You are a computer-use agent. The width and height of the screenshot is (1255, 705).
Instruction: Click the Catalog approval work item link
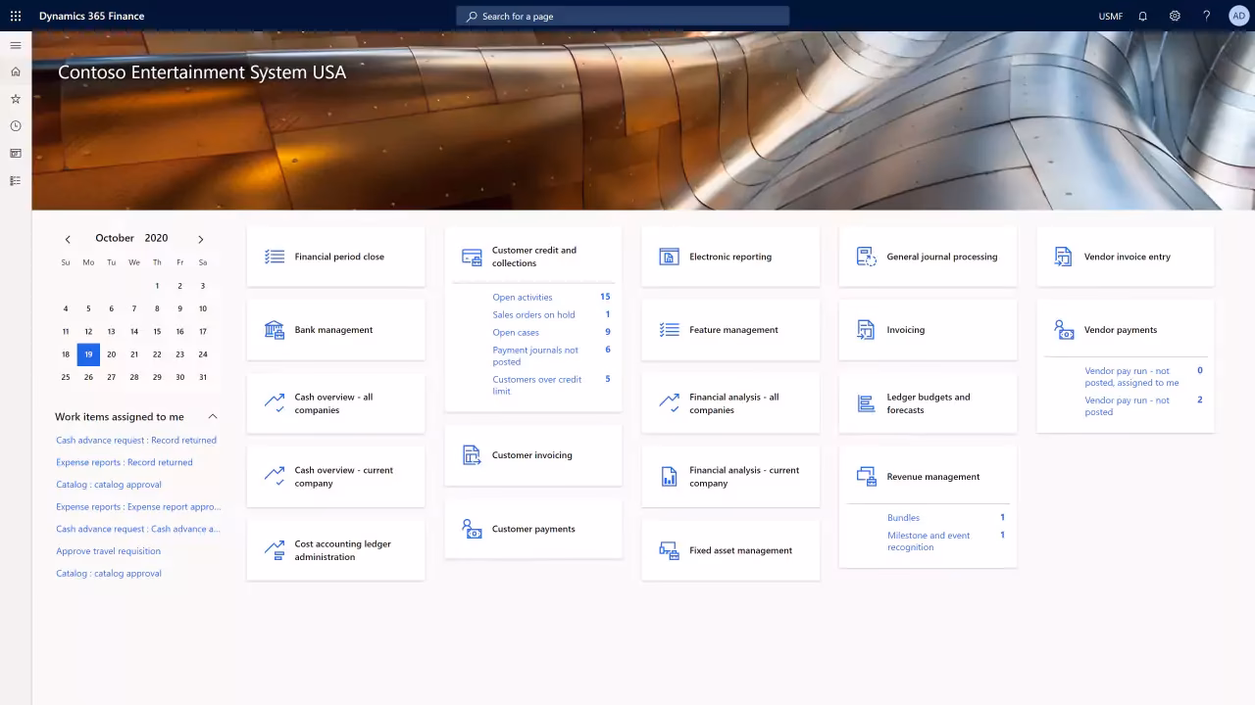108,484
